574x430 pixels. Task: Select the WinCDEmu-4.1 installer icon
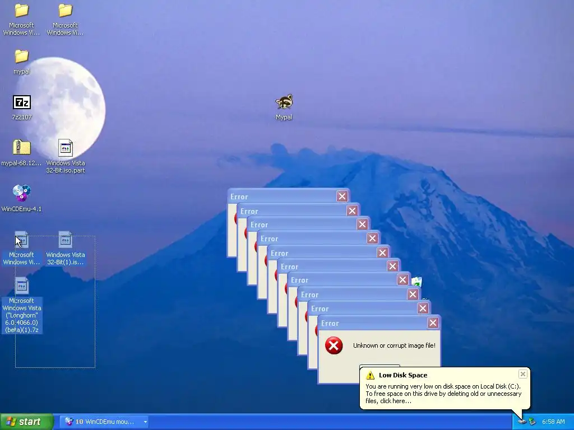[x=22, y=193]
